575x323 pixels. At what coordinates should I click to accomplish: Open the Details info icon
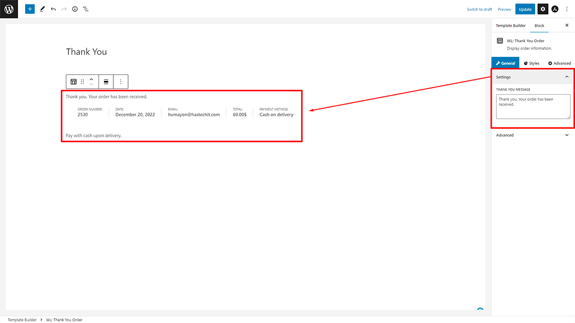[x=75, y=9]
